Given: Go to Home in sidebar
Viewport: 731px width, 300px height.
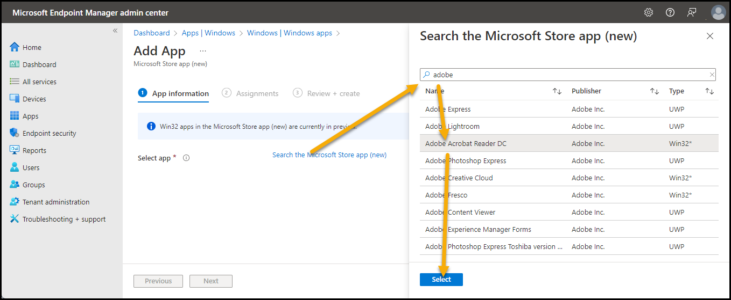Looking at the screenshot, I should pyautogui.click(x=32, y=47).
